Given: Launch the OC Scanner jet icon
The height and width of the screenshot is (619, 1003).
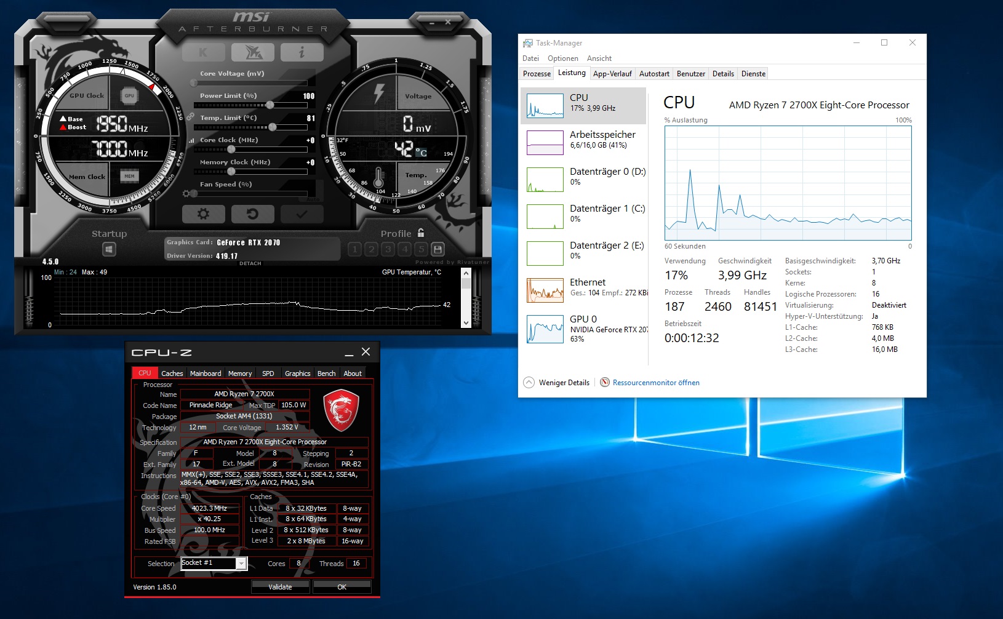Looking at the screenshot, I should pyautogui.click(x=253, y=52).
